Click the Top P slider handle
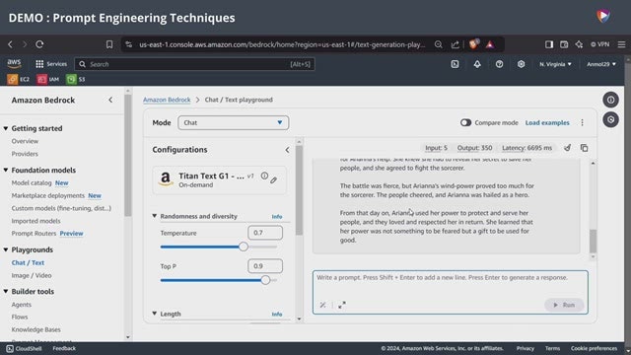 [x=265, y=280]
